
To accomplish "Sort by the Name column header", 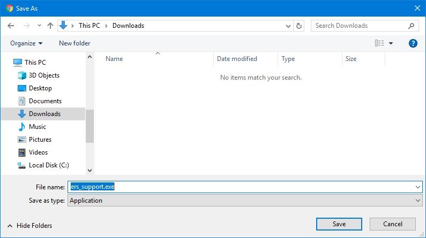I will coord(114,59).
